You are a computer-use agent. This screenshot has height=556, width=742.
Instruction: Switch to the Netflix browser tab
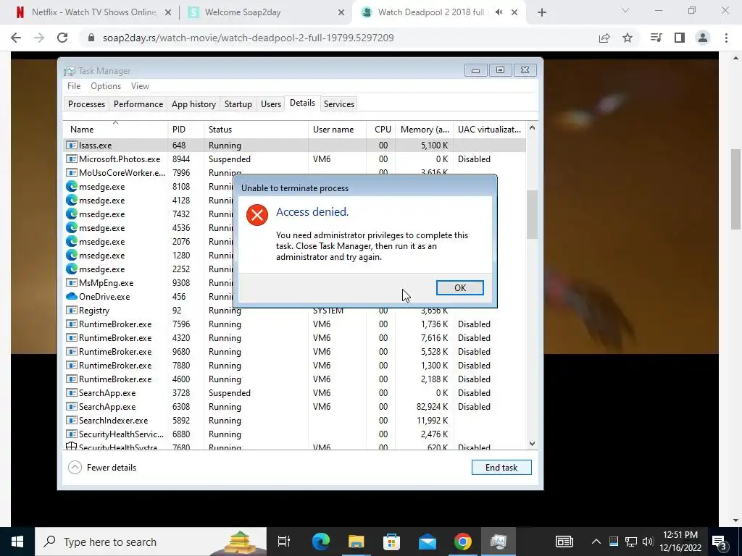click(x=93, y=12)
